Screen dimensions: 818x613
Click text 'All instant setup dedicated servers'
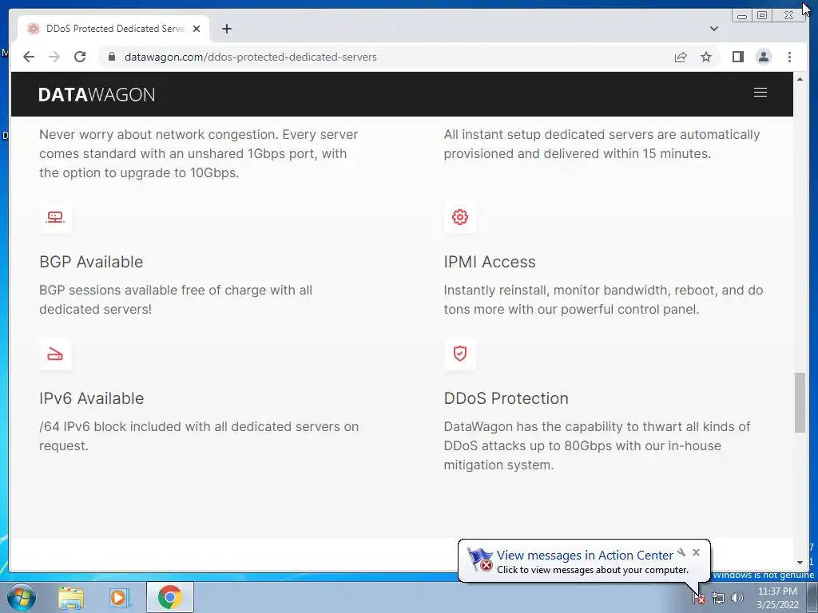548,134
